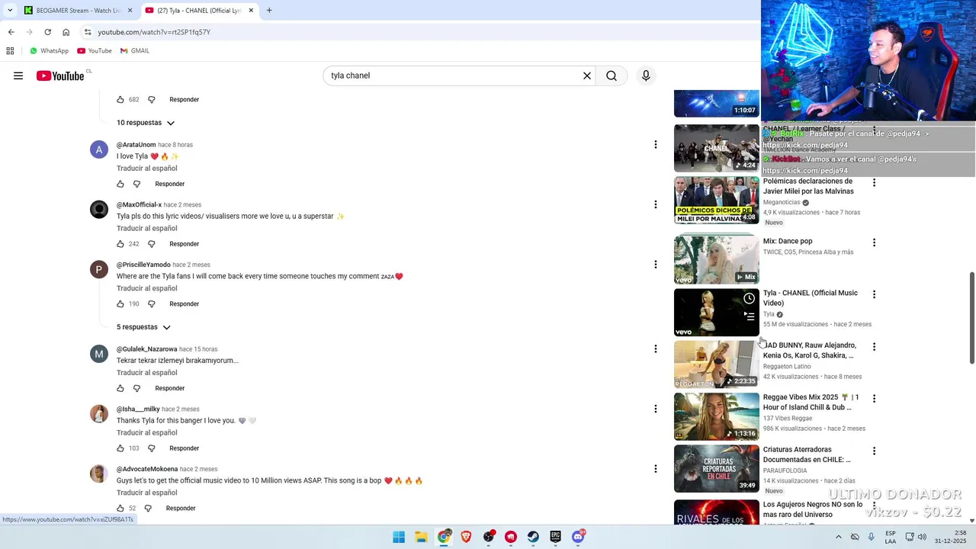Reply to @AdvocateMokoena comment
976x549 pixels.
pyautogui.click(x=181, y=509)
